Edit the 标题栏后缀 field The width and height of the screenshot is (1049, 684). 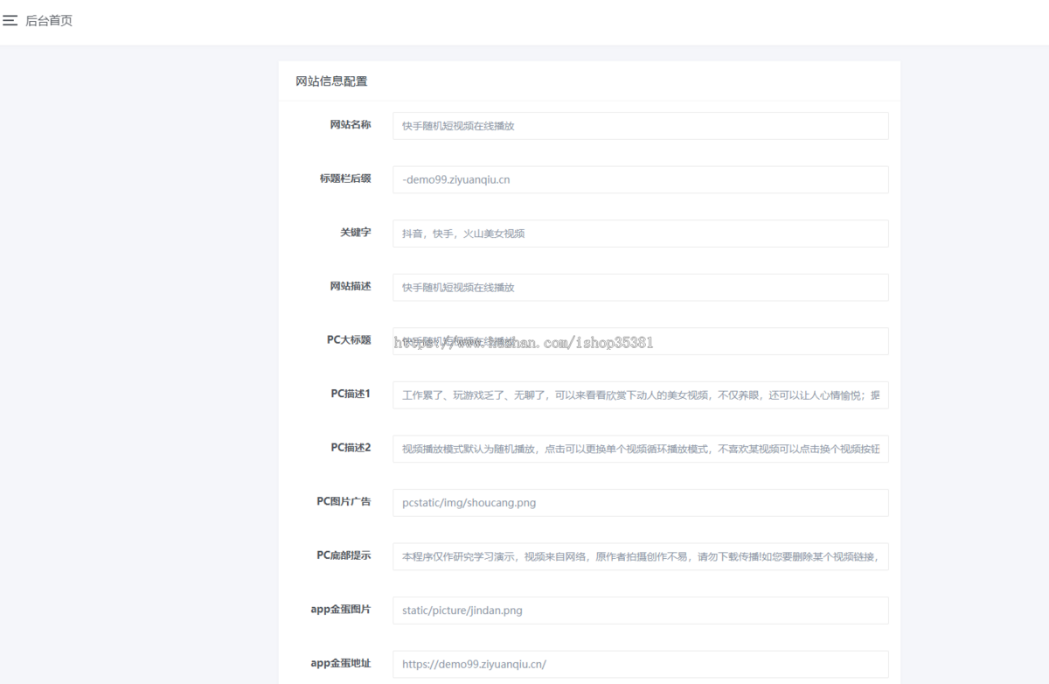tap(641, 179)
